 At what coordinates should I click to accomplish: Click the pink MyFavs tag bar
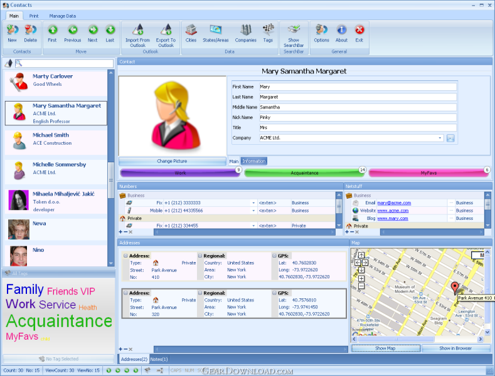[x=428, y=173]
